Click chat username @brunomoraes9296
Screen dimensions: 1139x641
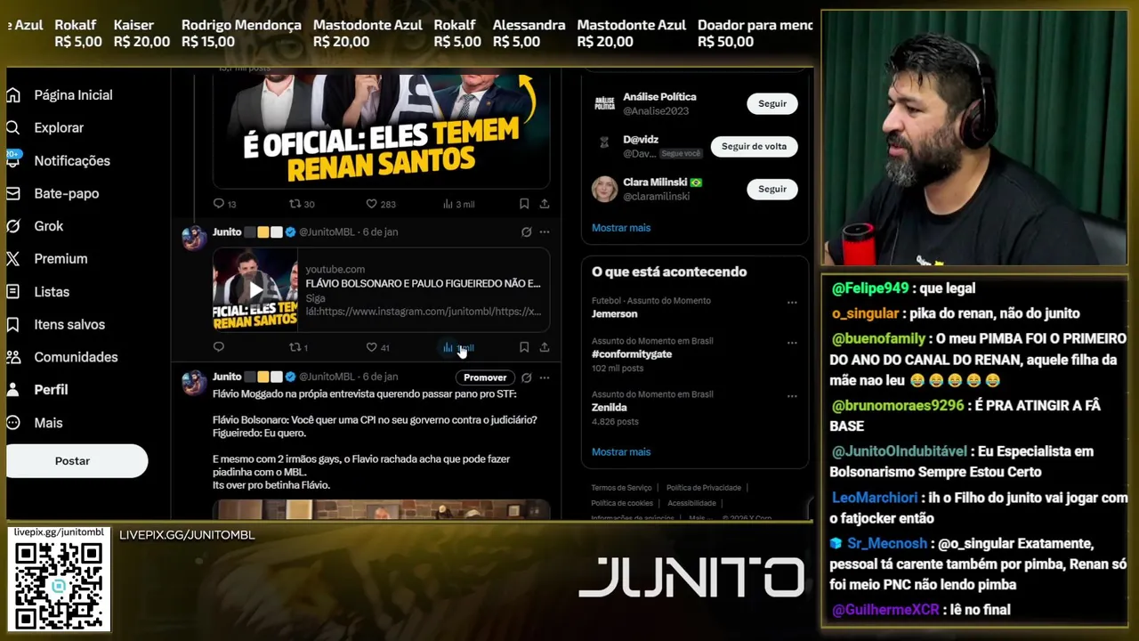[898, 406]
